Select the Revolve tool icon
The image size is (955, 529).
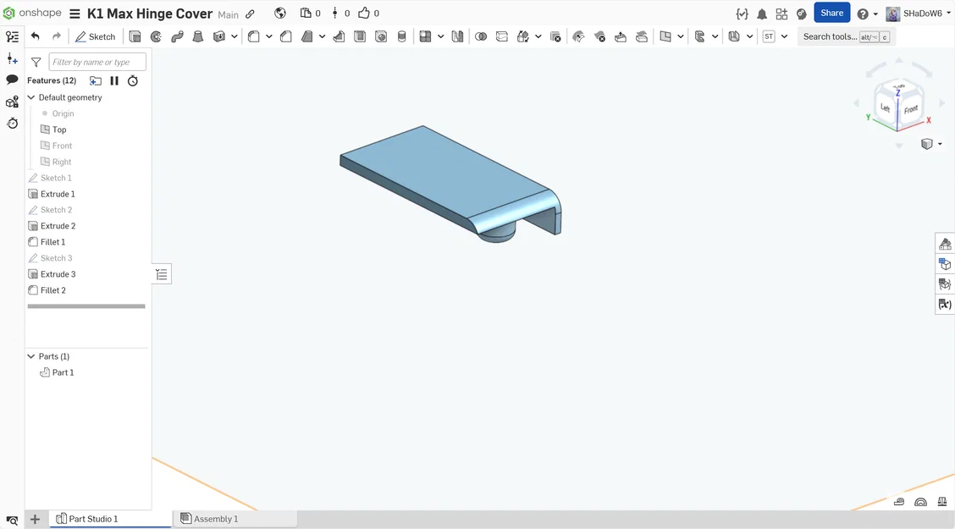[x=156, y=36]
